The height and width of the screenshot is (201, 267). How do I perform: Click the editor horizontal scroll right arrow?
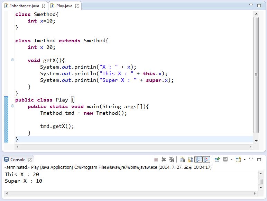[x=250, y=146]
